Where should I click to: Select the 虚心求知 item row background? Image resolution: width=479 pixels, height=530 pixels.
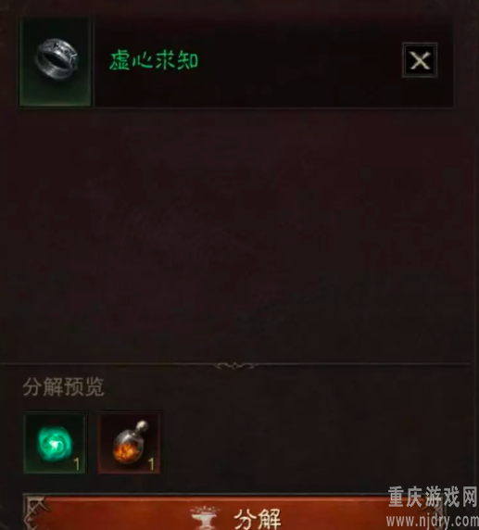pyautogui.click(x=236, y=62)
